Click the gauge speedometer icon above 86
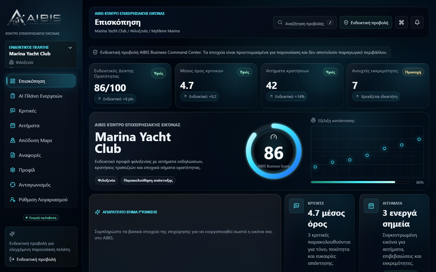The width and height of the screenshot is (436, 272). click(x=274, y=137)
